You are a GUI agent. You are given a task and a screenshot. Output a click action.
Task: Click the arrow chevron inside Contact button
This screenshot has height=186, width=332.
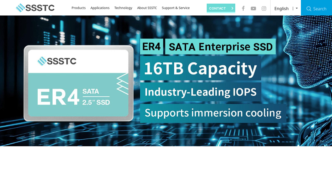click(232, 8)
